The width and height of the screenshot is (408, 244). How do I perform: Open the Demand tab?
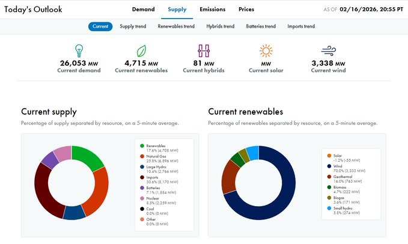click(x=144, y=10)
